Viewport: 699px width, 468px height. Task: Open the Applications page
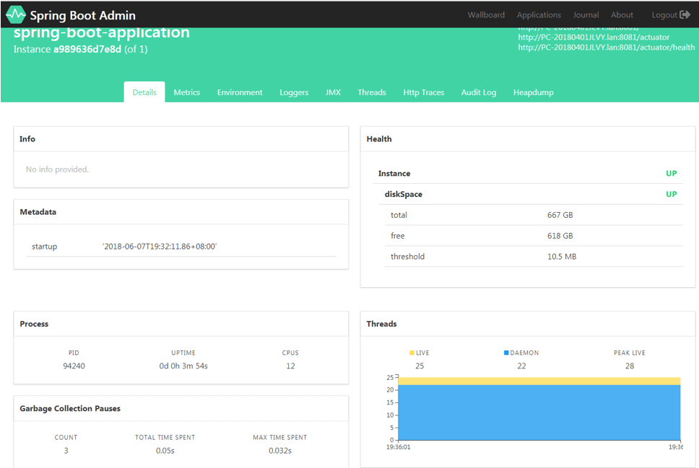[x=539, y=14]
